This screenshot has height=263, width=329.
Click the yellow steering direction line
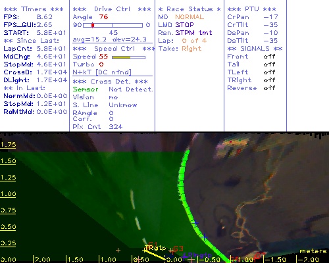[x=155, y=254]
